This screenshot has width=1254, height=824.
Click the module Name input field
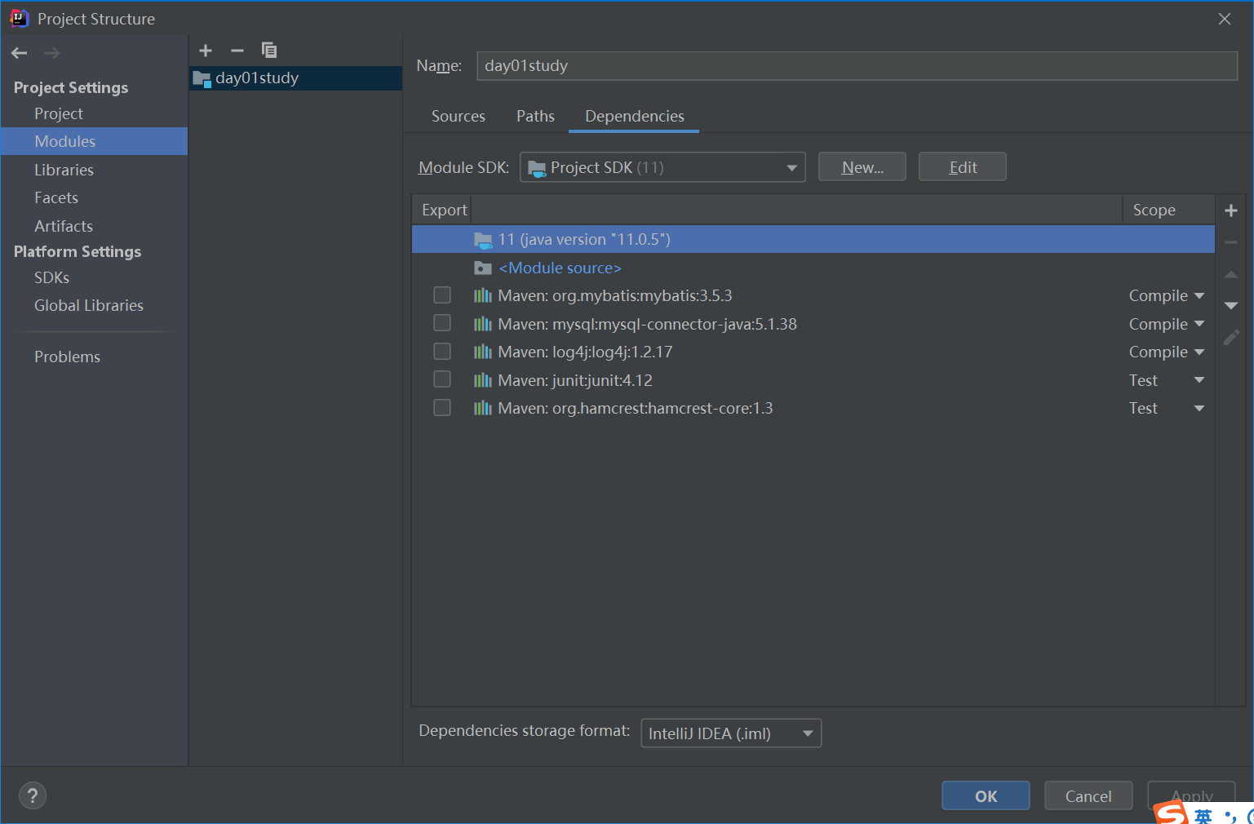point(857,66)
